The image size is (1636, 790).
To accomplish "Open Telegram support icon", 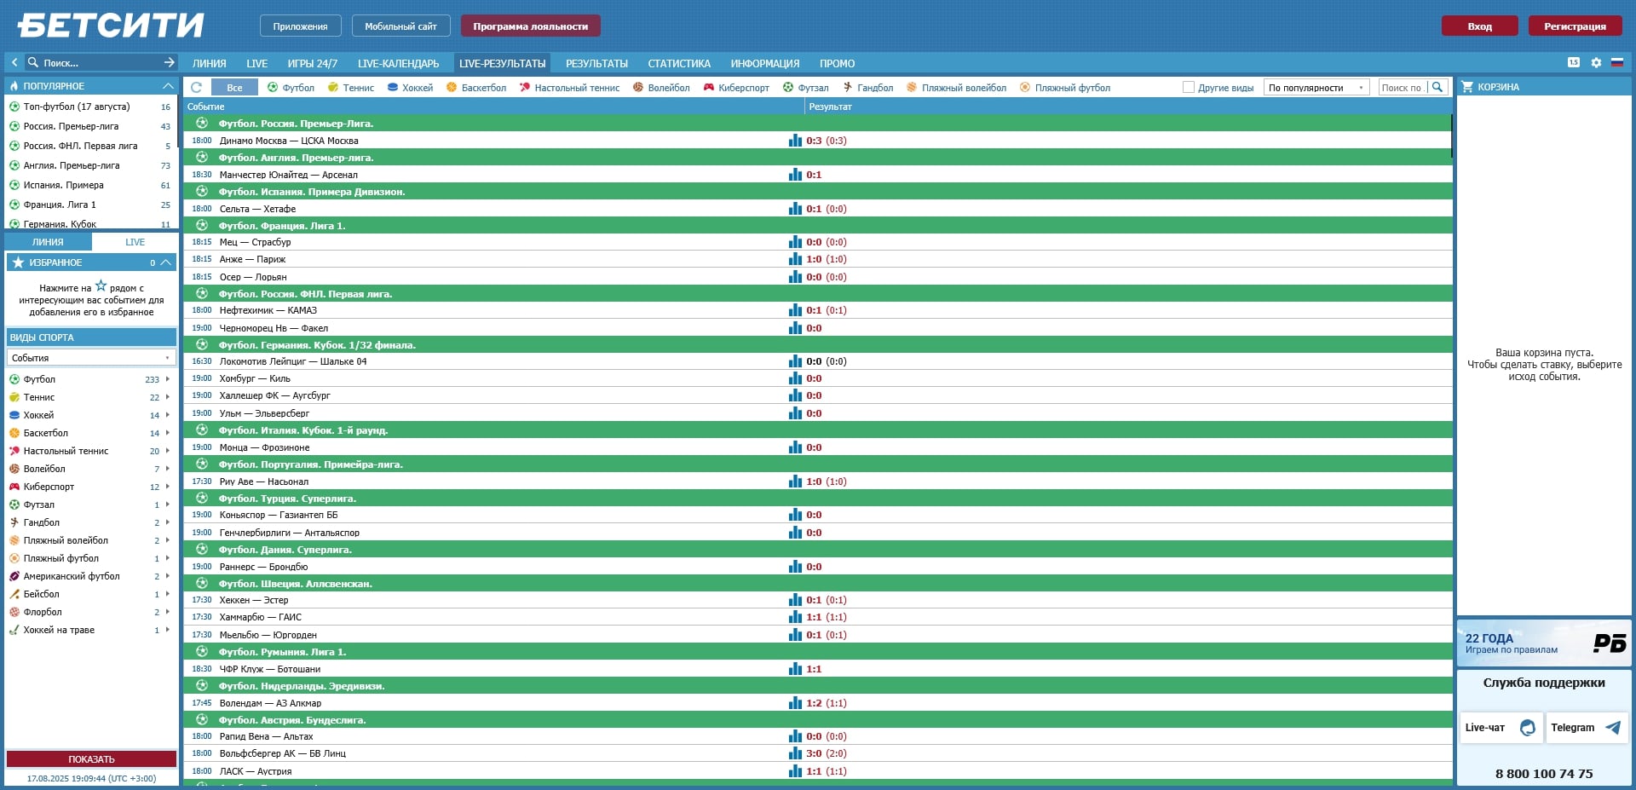I will pos(1612,728).
